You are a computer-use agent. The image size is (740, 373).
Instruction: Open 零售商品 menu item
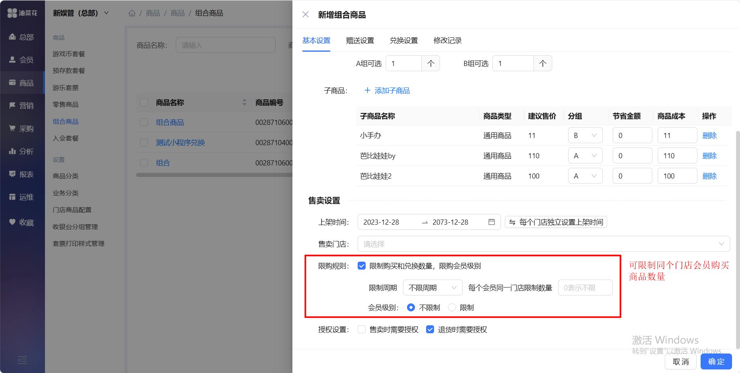(66, 104)
